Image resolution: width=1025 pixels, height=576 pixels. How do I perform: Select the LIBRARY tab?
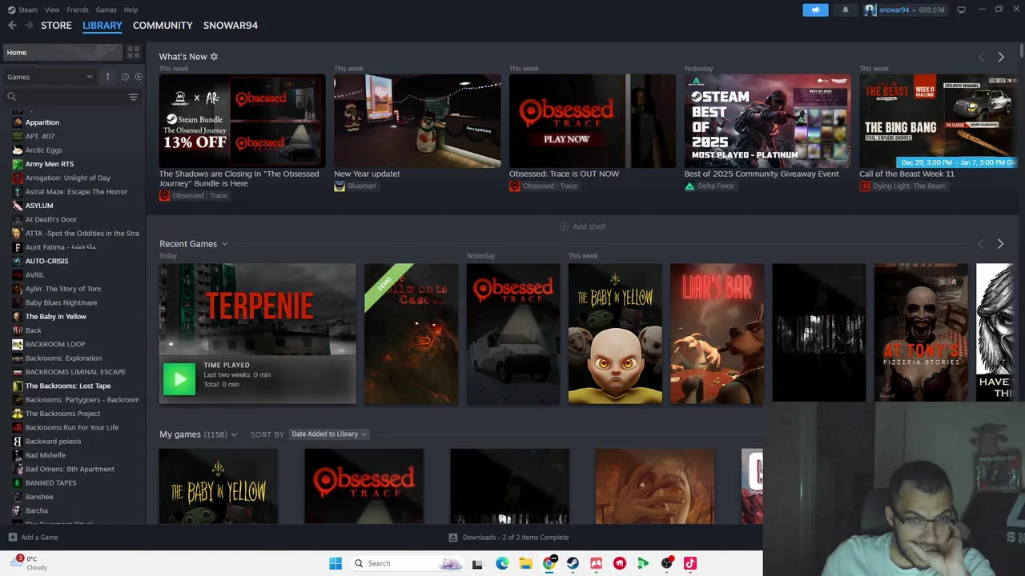tap(102, 26)
